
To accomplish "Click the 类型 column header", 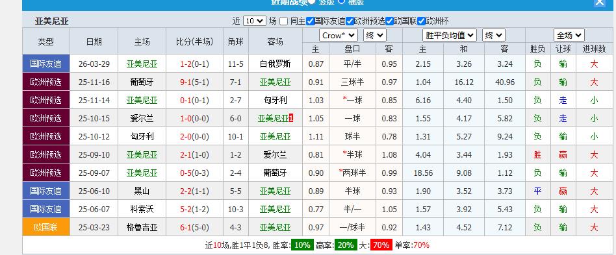I will pos(46,42).
